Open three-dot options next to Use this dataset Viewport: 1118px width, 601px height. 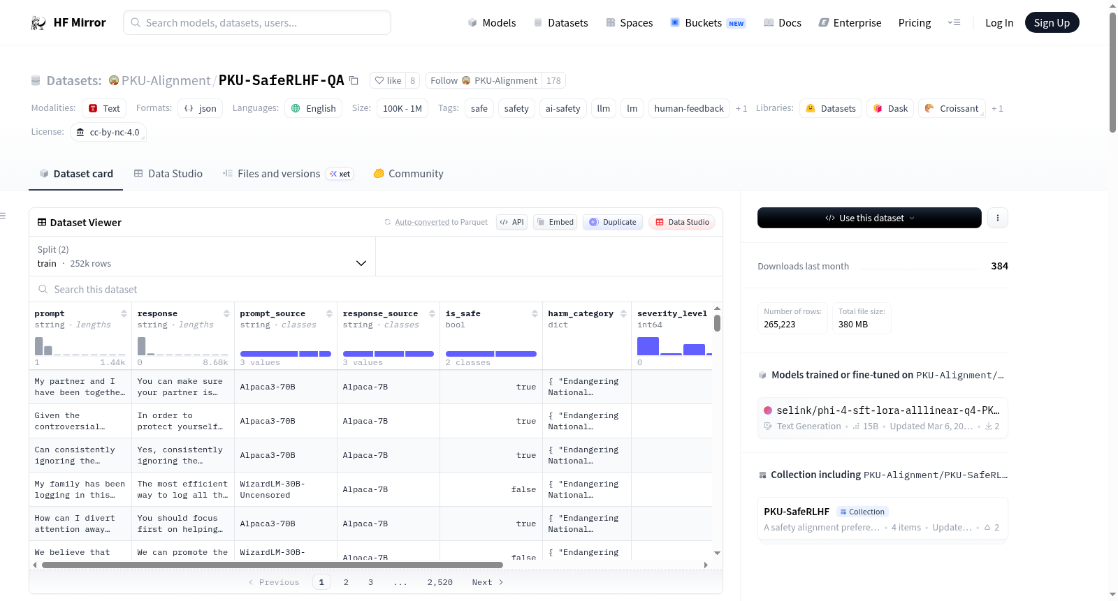(997, 218)
